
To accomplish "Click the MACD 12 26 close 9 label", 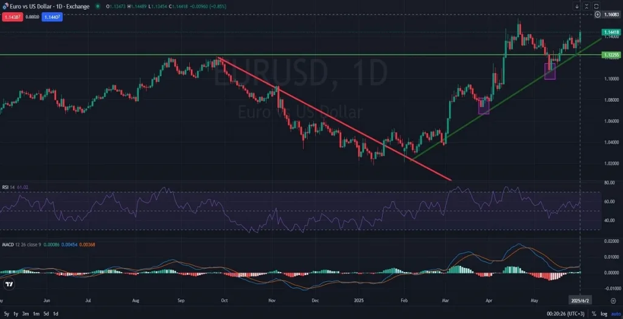I will pyautogui.click(x=21, y=244).
